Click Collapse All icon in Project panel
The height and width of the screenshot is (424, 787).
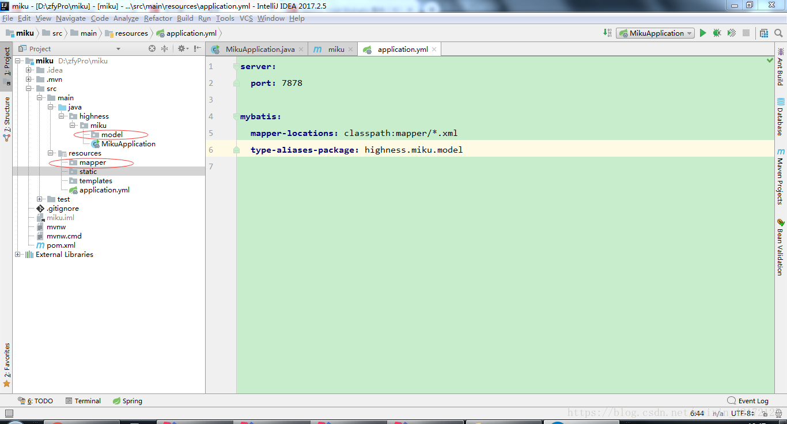(x=164, y=49)
